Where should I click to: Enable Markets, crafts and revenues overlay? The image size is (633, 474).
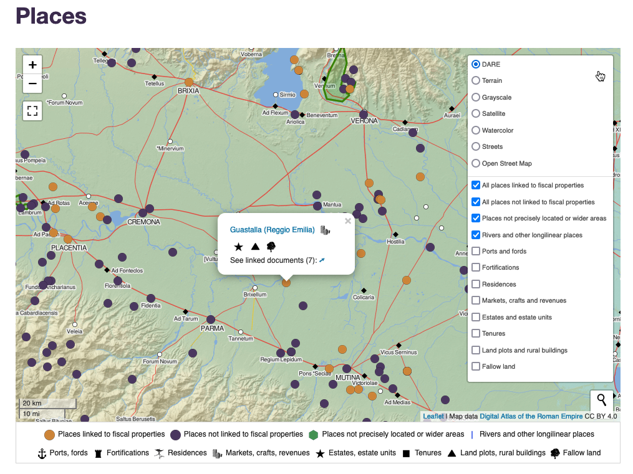coord(476,300)
